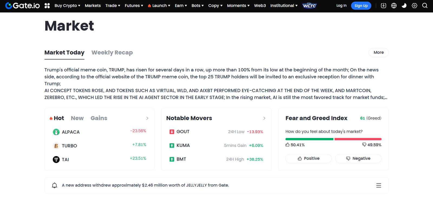The width and height of the screenshot is (433, 197).
Task: Click BMT in Notable Movers
Action: click(181, 159)
